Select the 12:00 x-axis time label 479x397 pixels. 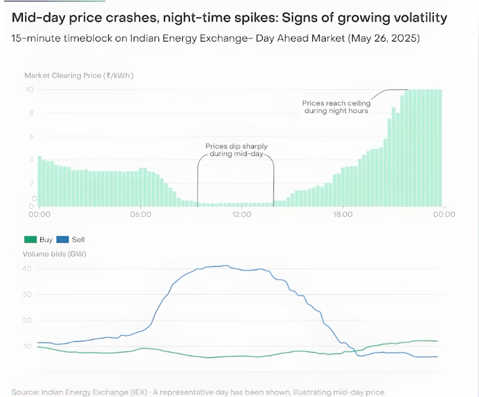[x=241, y=215]
